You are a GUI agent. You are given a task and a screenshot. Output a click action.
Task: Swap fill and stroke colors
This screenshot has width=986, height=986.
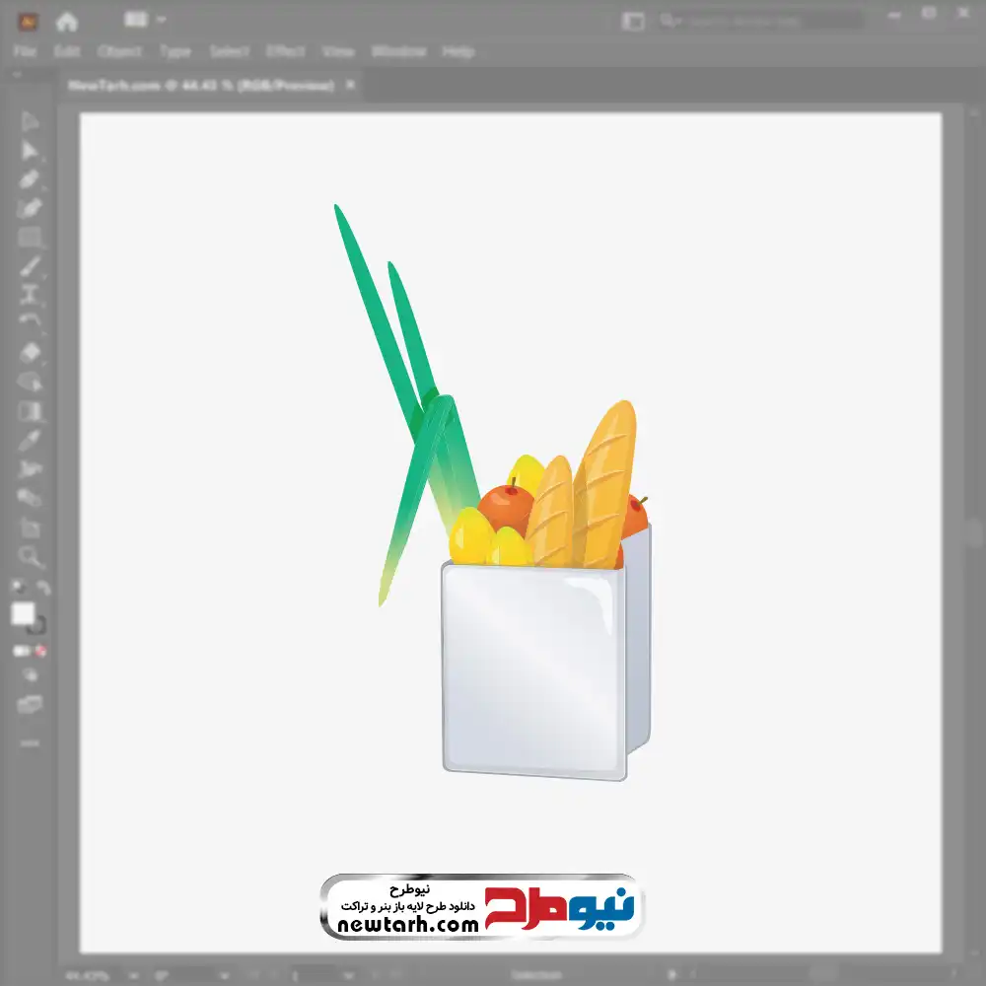coord(42,588)
